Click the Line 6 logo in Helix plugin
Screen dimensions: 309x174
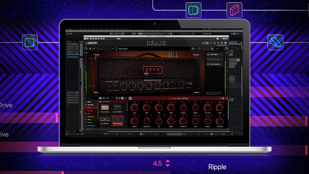click(x=91, y=43)
